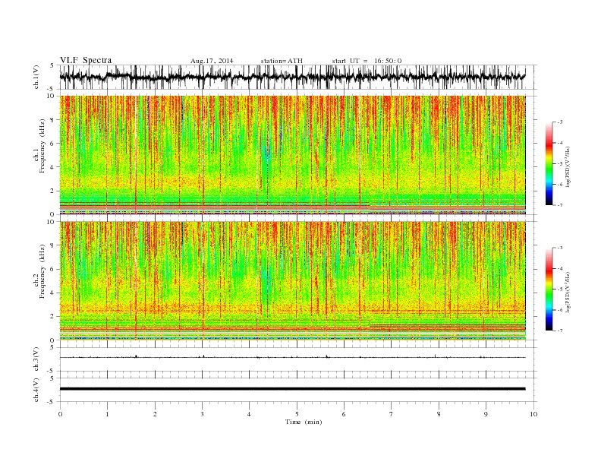Click the "Time (min)" x-axis label
Viewport: 601px width, 465px height.
(x=304, y=422)
